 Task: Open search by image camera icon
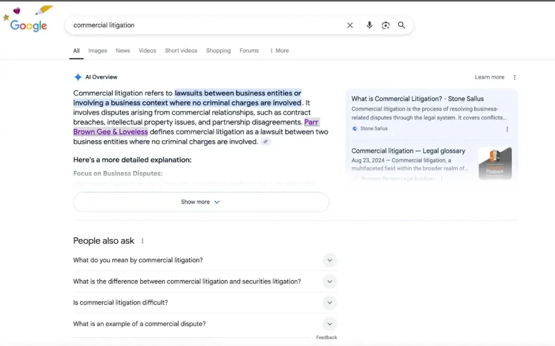click(x=385, y=25)
